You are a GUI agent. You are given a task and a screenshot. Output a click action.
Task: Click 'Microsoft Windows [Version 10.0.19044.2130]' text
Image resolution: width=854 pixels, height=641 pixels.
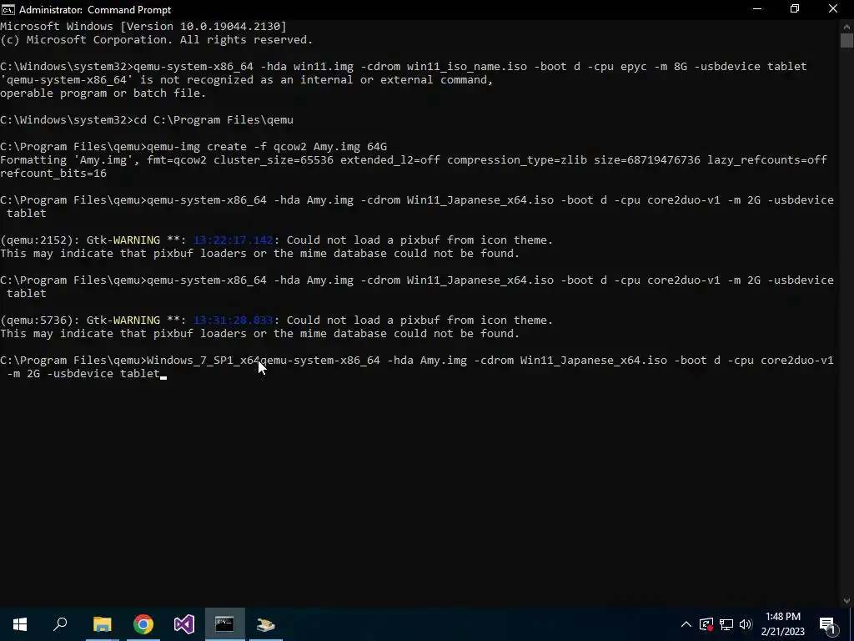[x=143, y=26]
